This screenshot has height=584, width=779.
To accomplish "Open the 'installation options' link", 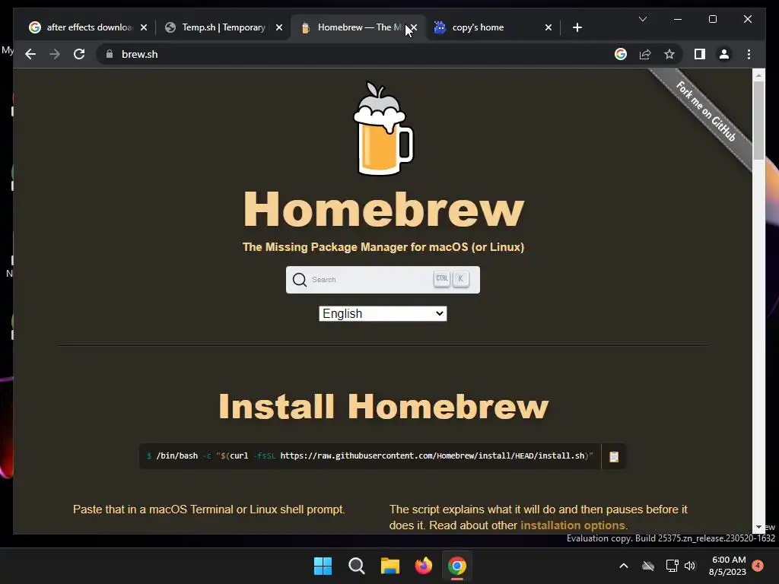I will coord(572,525).
